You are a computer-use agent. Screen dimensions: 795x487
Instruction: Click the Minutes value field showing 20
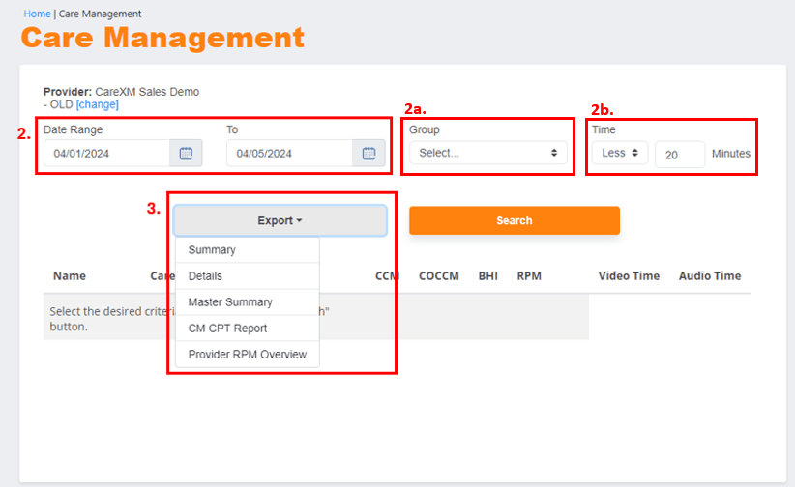coord(679,155)
